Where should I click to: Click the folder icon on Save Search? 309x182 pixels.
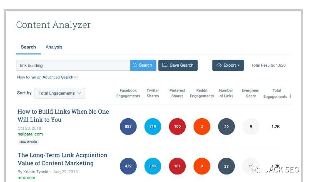click(x=165, y=65)
